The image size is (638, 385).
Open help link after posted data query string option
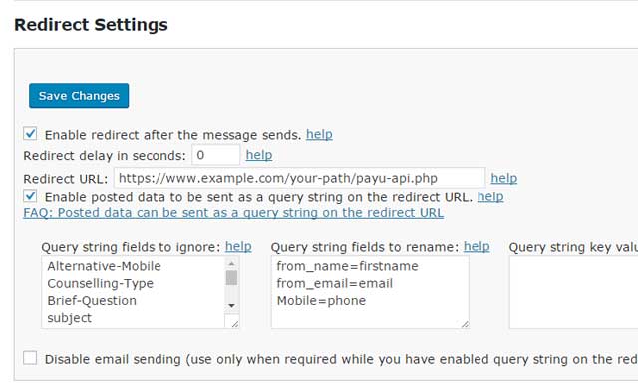coord(490,196)
